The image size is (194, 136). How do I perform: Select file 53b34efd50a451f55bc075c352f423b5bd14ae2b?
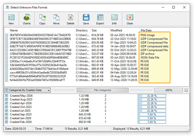click(x=38, y=65)
